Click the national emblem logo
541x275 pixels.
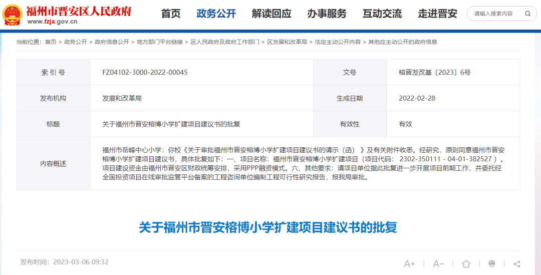click(x=13, y=15)
